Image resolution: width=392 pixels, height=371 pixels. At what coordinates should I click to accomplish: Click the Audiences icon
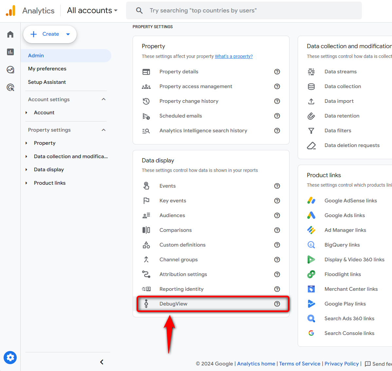point(146,215)
